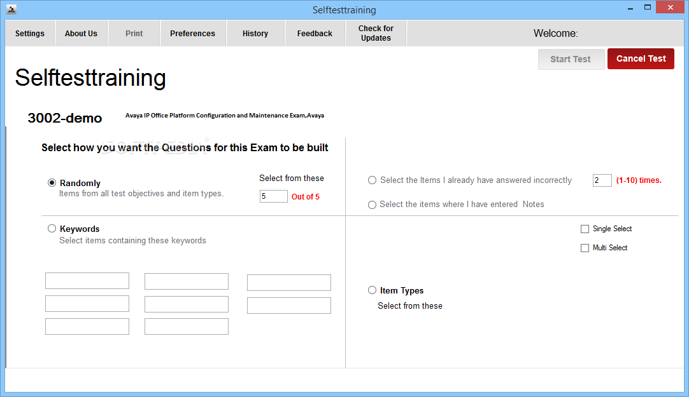
Task: Click the Avaya IP Office exam description
Action: point(225,115)
